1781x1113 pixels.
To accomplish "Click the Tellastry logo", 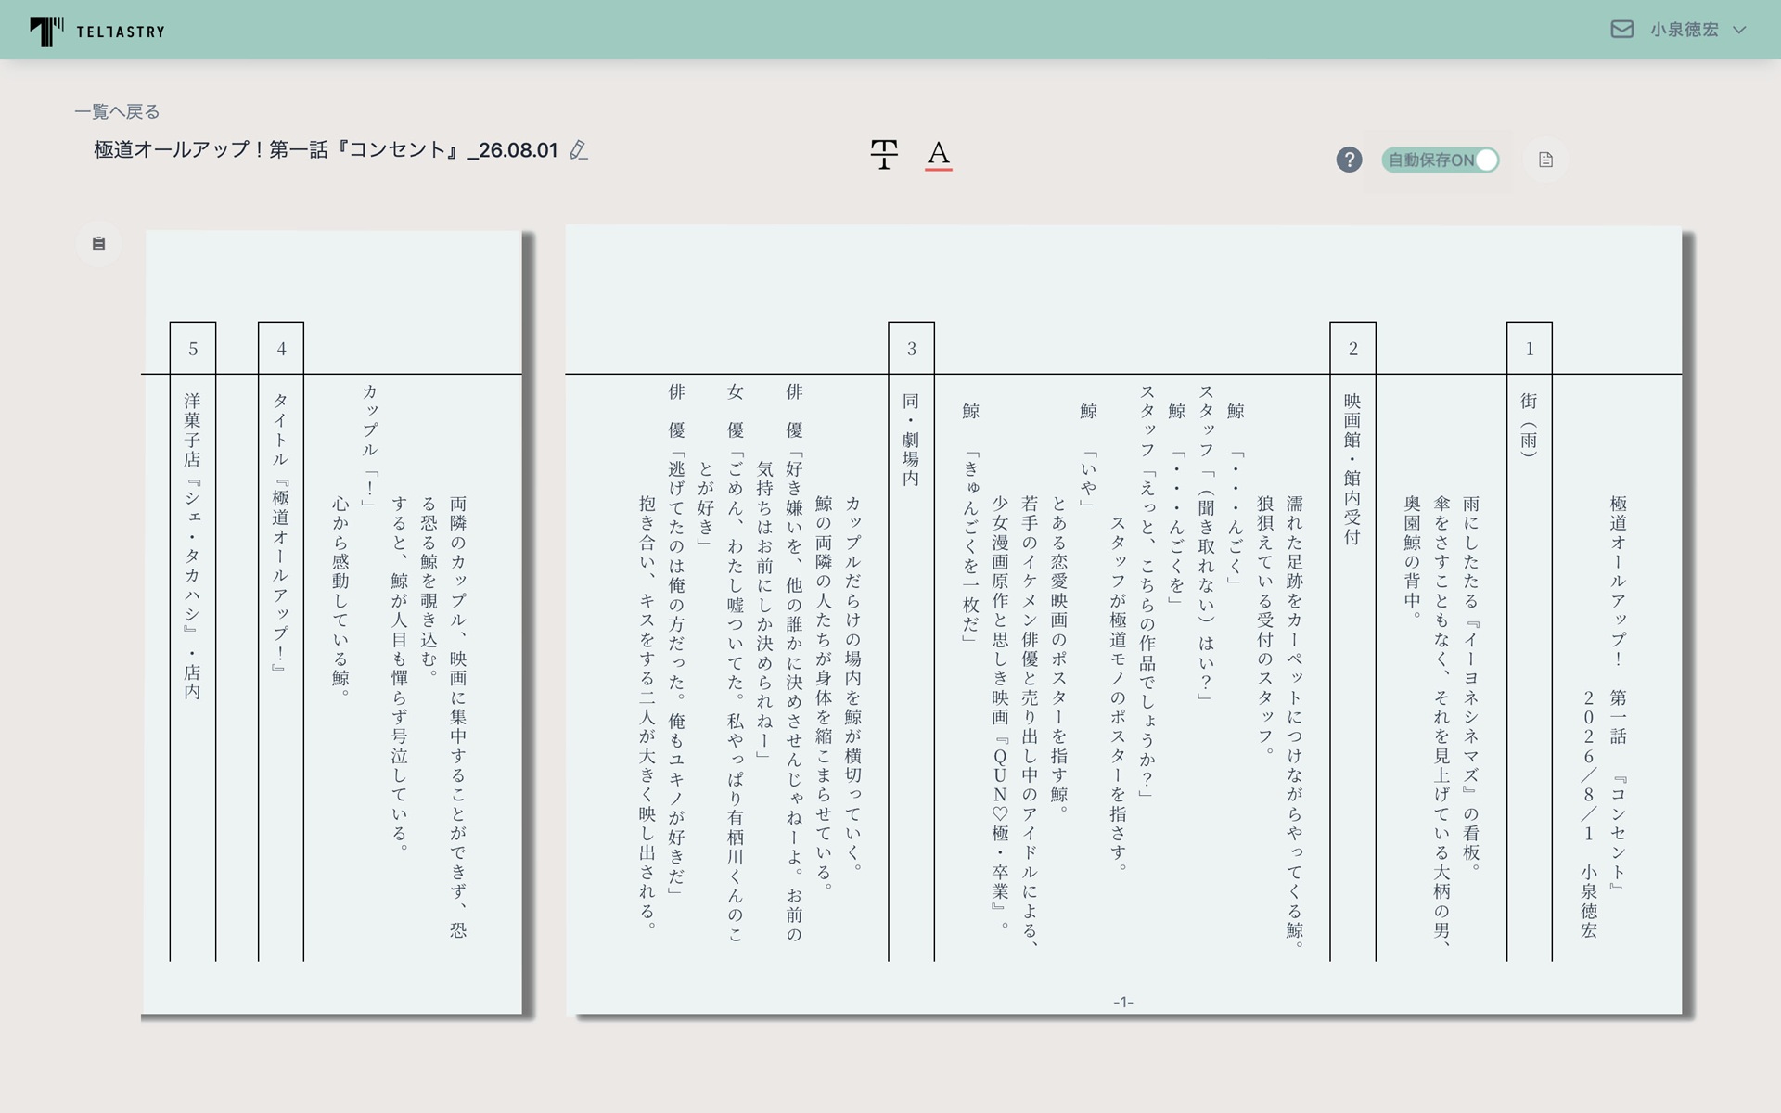I will [96, 31].
